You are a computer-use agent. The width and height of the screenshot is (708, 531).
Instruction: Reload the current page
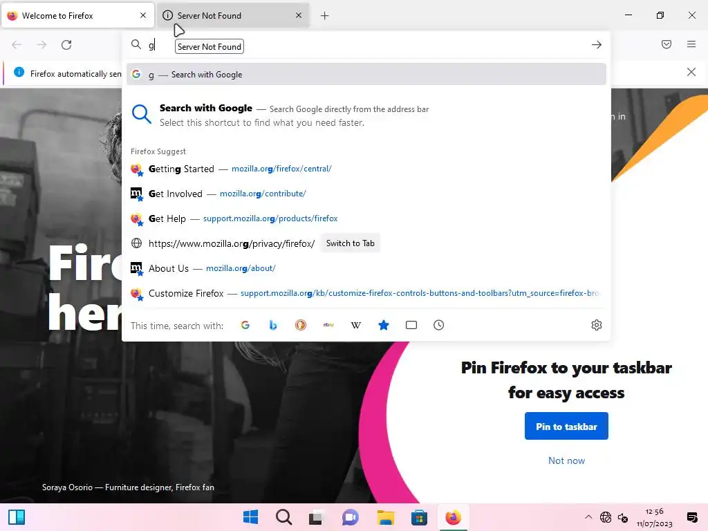coord(66,45)
